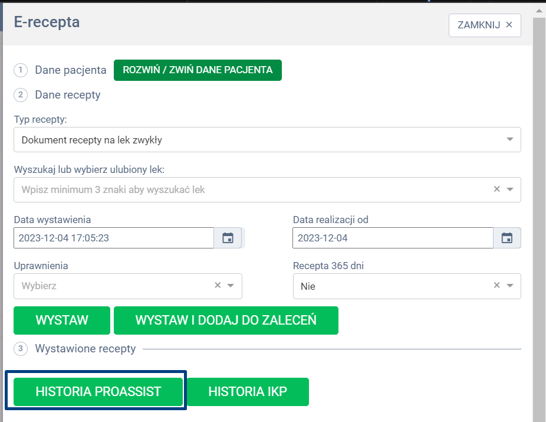The height and width of the screenshot is (422, 546).
Task: Click the drug search input field
Action: 248,189
